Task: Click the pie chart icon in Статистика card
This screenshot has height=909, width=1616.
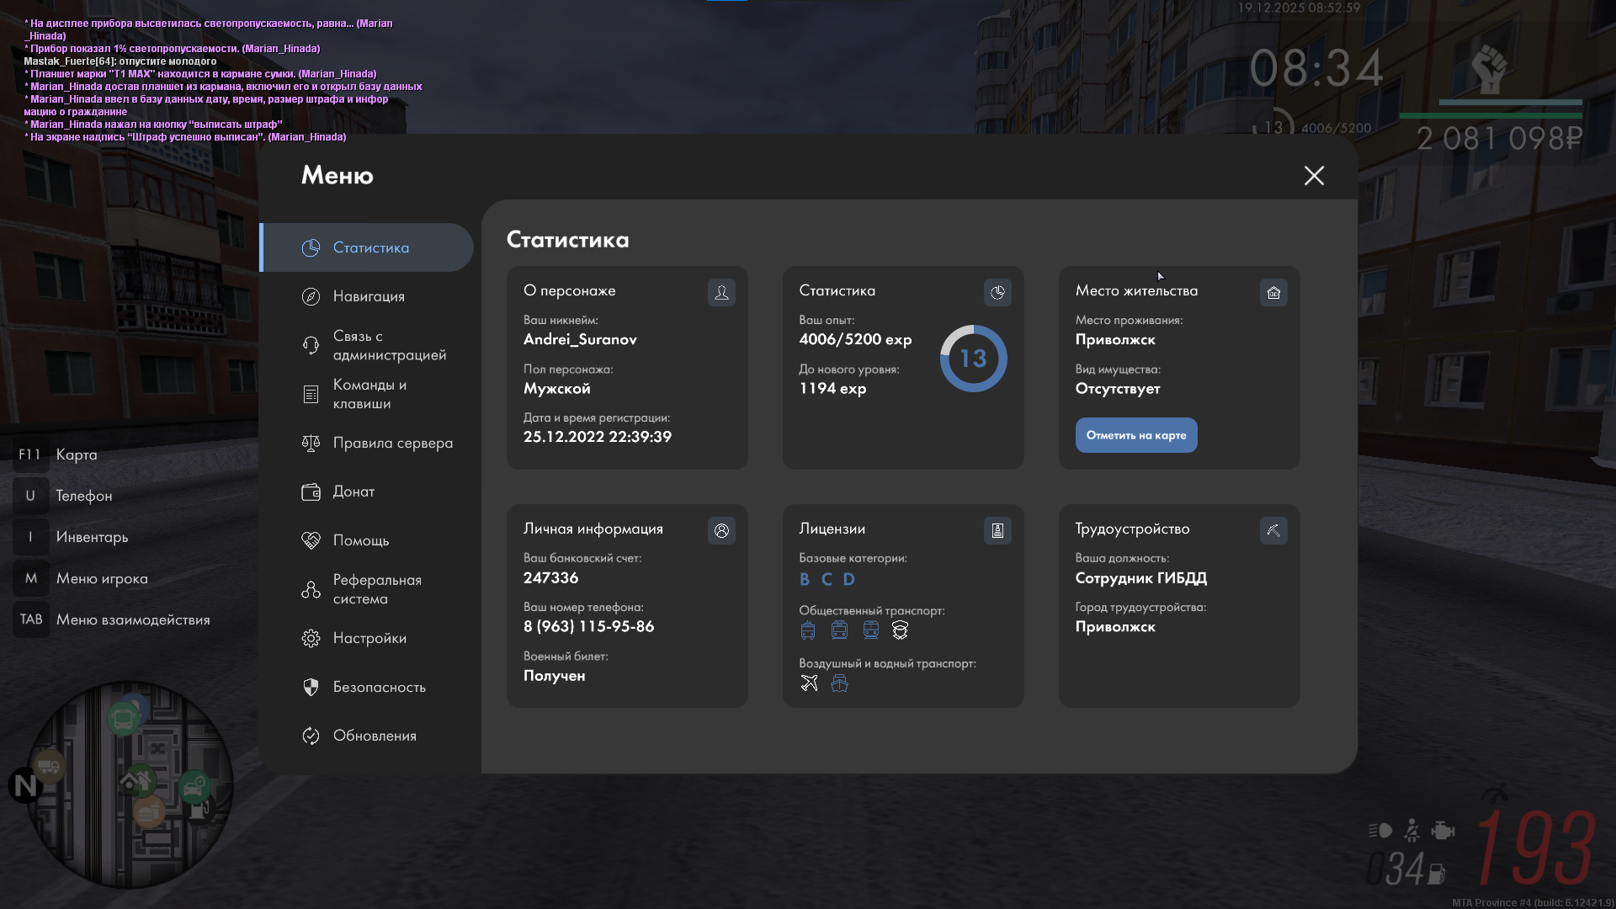Action: pos(997,292)
